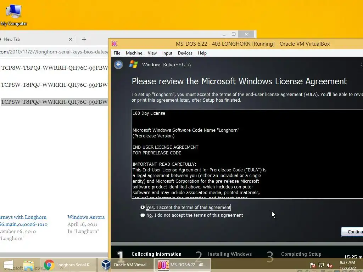Click the 180 Day License text line
Viewport: 363px width, 272px height.
point(149,113)
